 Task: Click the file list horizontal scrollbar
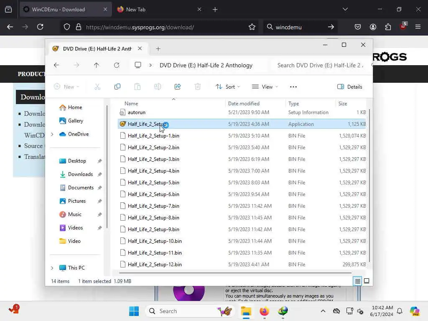click(235, 273)
